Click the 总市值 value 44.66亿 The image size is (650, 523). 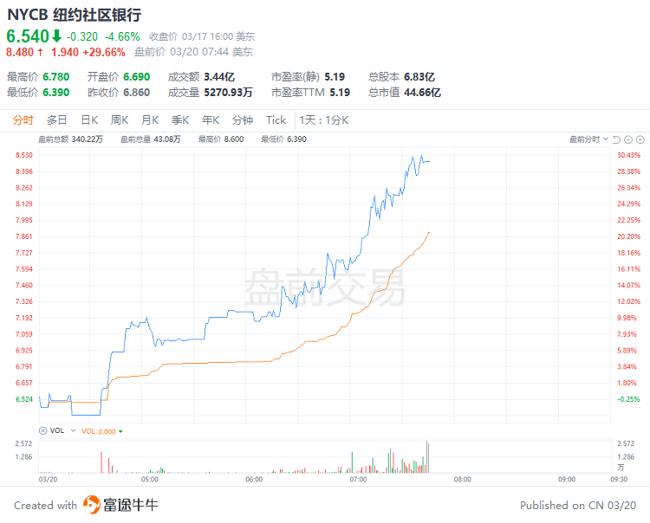(x=422, y=93)
